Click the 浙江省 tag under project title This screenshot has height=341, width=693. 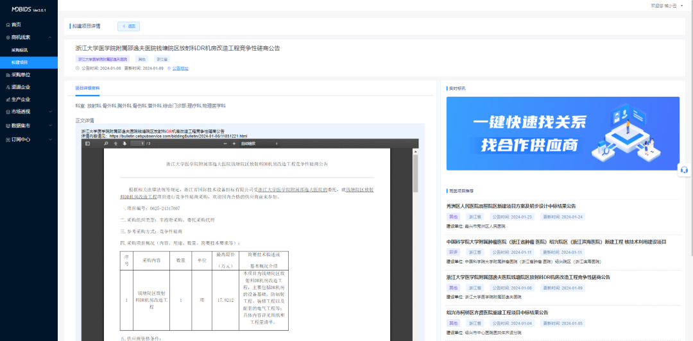pos(161,59)
